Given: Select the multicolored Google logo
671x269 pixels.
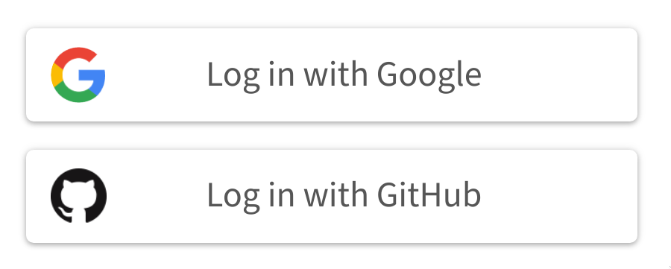Looking at the screenshot, I should click(78, 75).
